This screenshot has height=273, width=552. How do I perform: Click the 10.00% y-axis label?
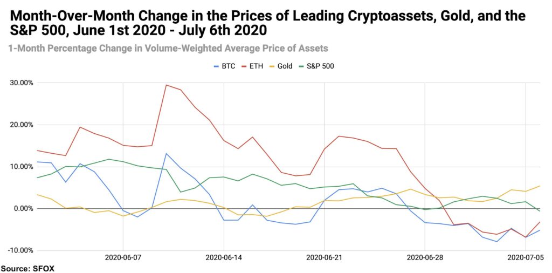pyautogui.click(x=23, y=167)
